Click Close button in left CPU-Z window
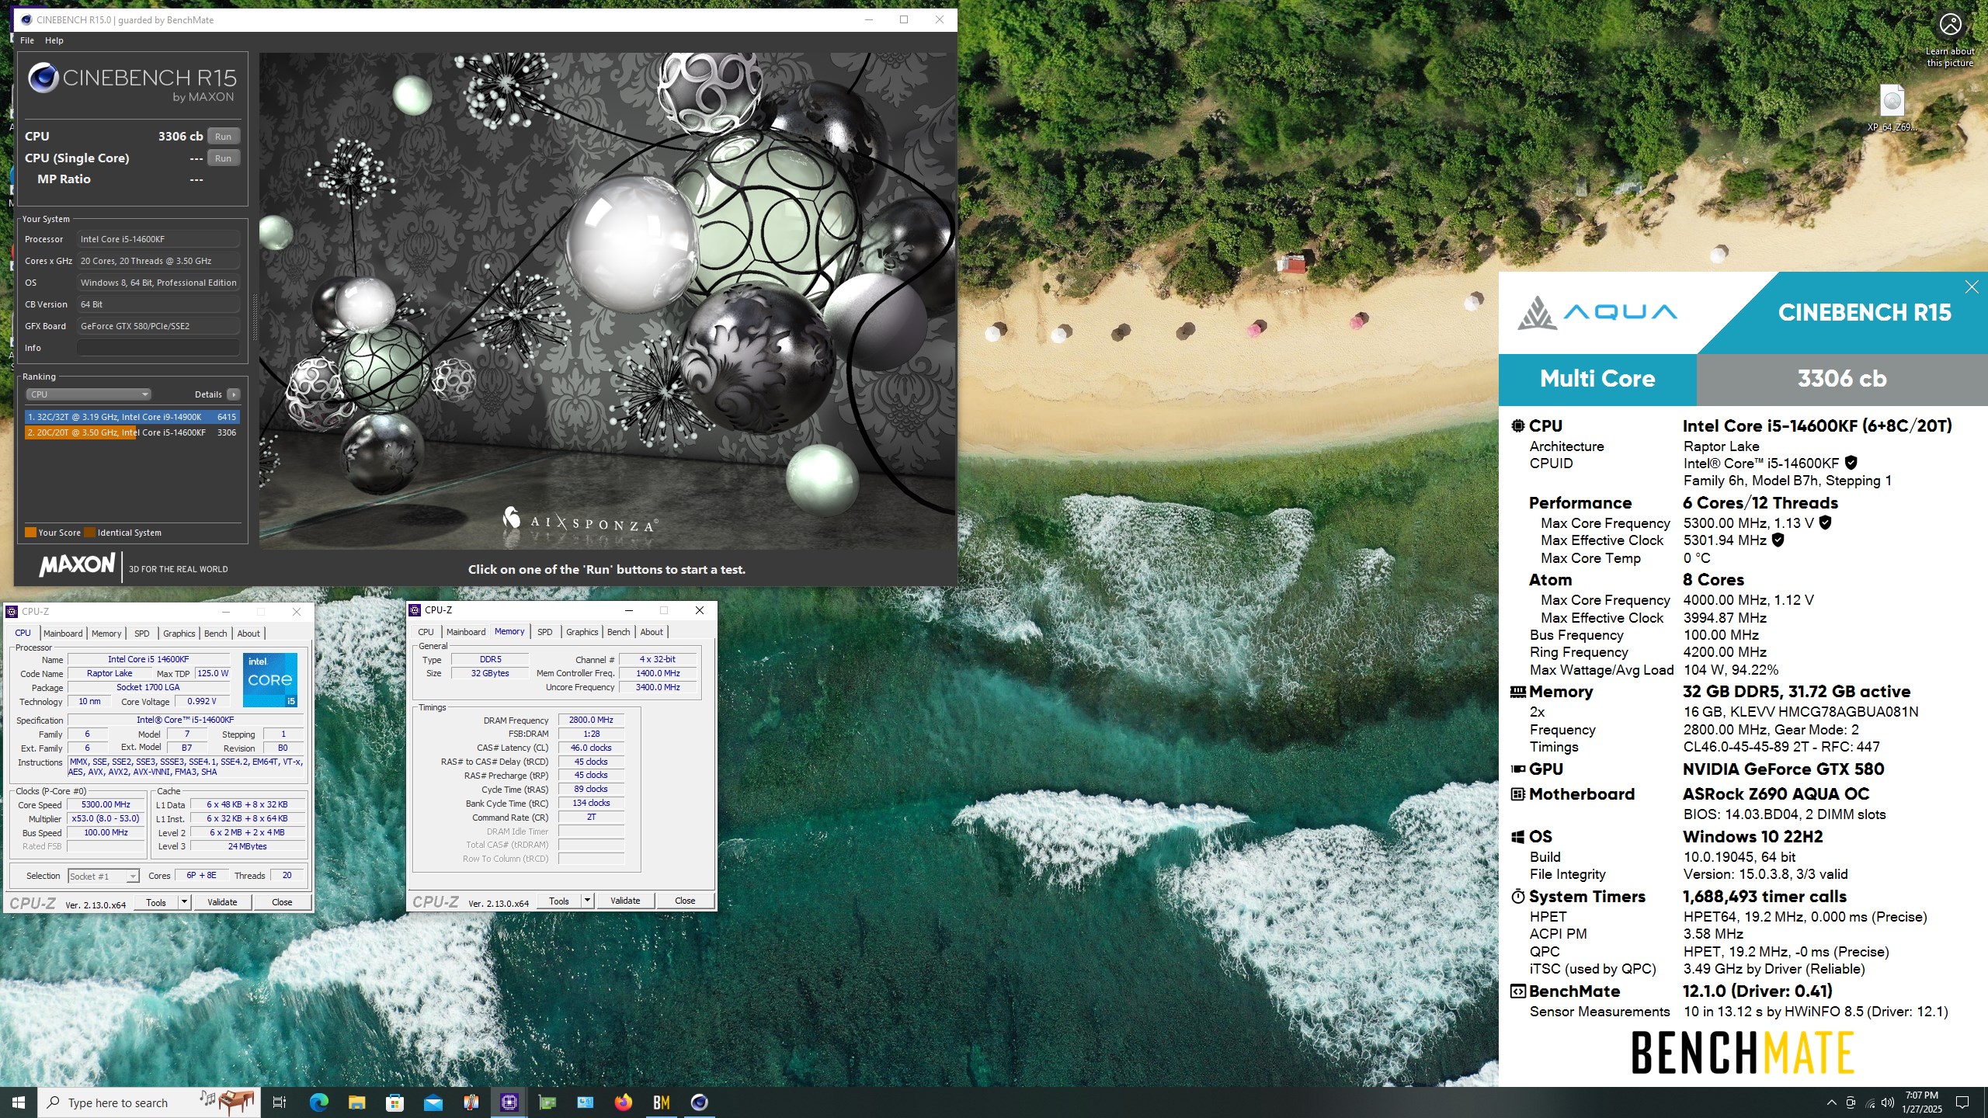Image resolution: width=1988 pixels, height=1118 pixels. (282, 902)
